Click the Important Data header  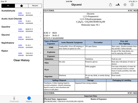click(x=91, y=96)
